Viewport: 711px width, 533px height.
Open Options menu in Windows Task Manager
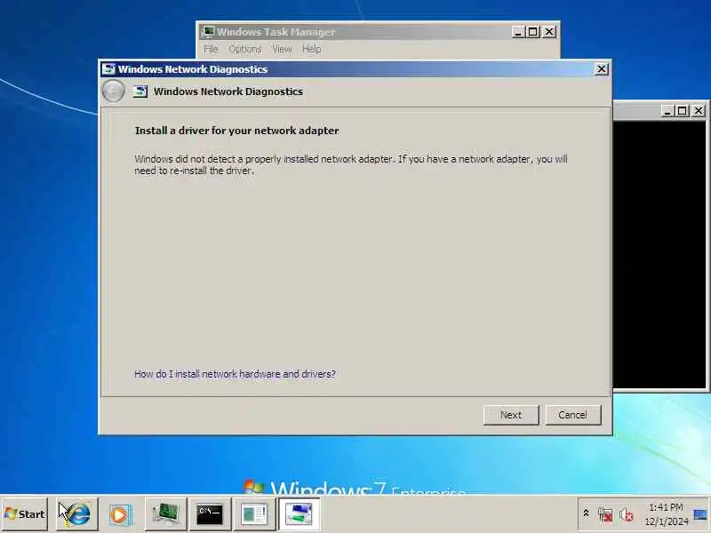tap(245, 49)
